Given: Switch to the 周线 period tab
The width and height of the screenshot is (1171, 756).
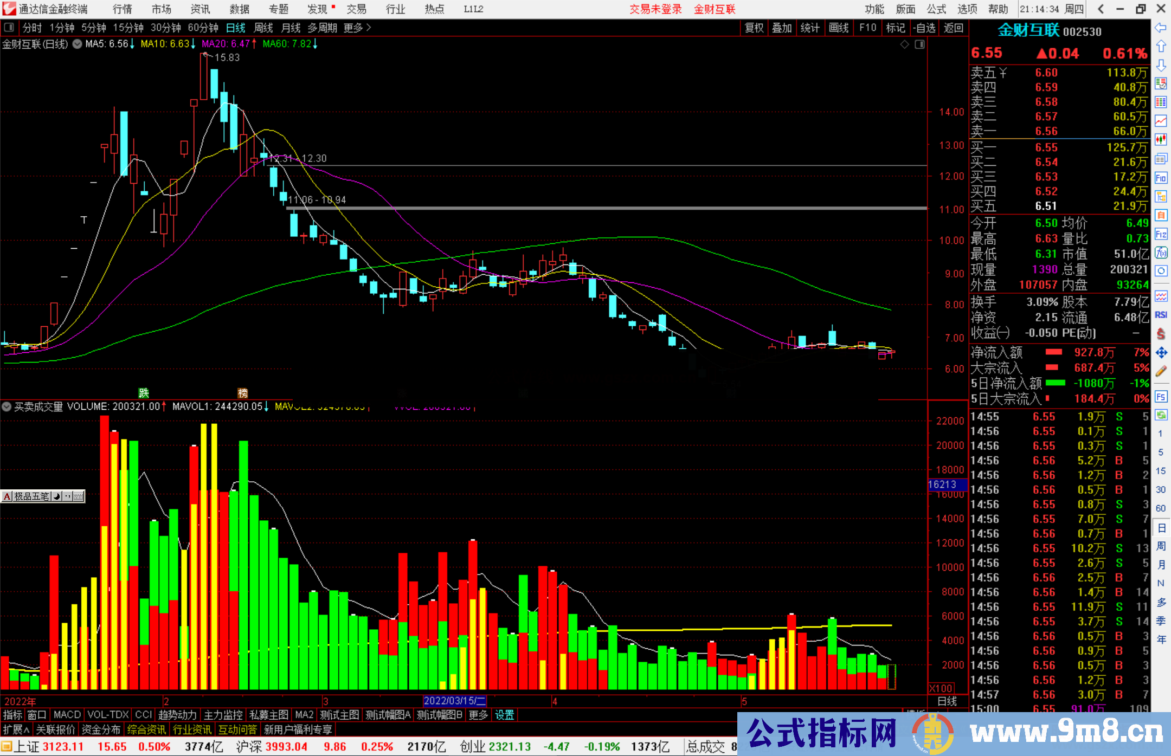Looking at the screenshot, I should 263,28.
